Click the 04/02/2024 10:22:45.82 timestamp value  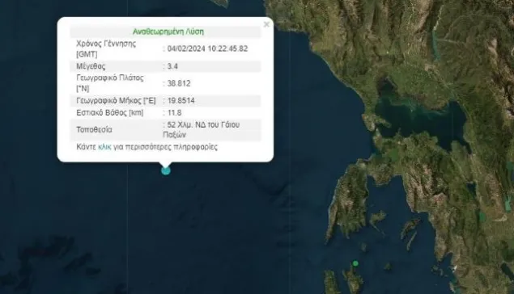207,48
